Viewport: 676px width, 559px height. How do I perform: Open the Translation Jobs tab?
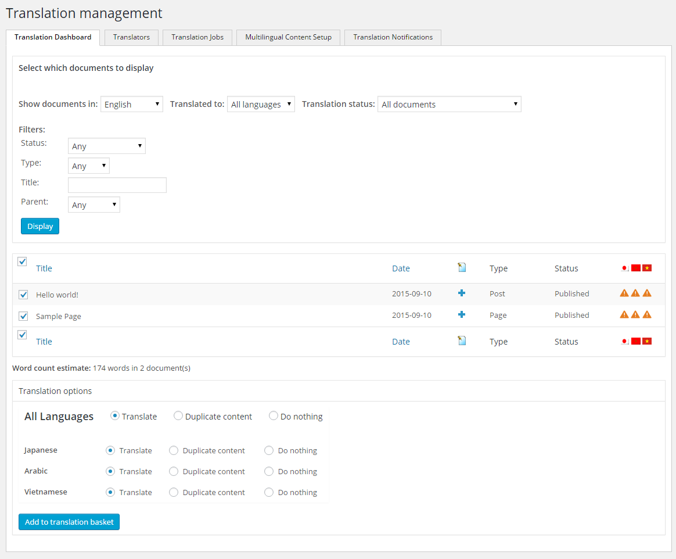(x=197, y=37)
